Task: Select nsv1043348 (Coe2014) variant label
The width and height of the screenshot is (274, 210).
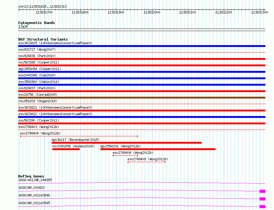Action: click(37, 75)
